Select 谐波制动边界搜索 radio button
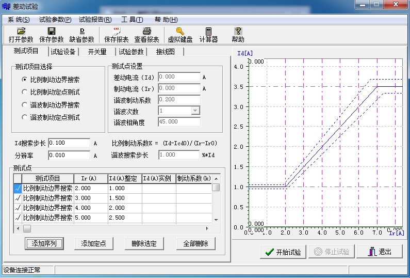This screenshot has width=410, height=278. pyautogui.click(x=24, y=105)
